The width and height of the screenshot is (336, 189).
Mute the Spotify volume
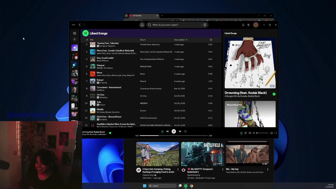click(254, 133)
